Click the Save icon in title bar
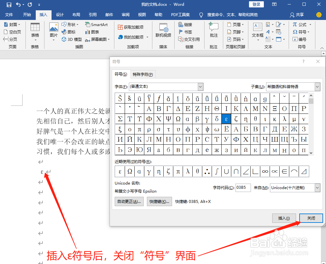The height and width of the screenshot is (264, 326). 9,5
